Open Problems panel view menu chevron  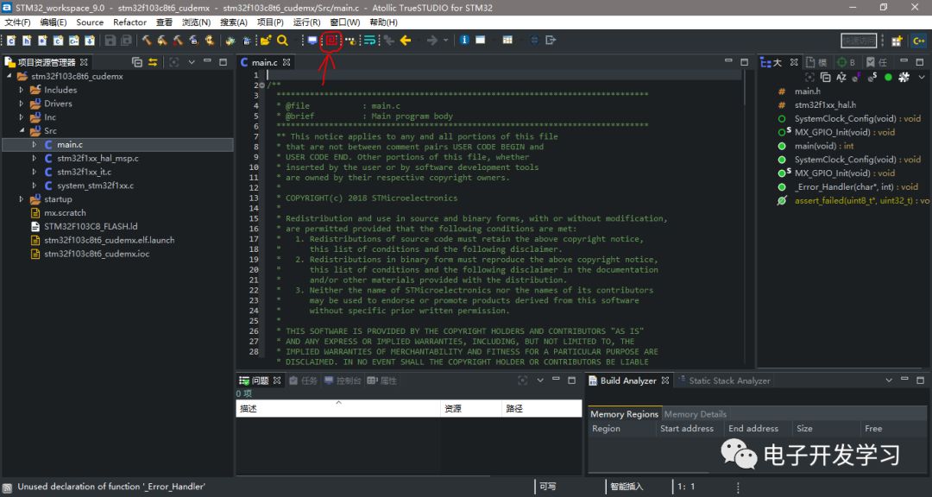(539, 380)
